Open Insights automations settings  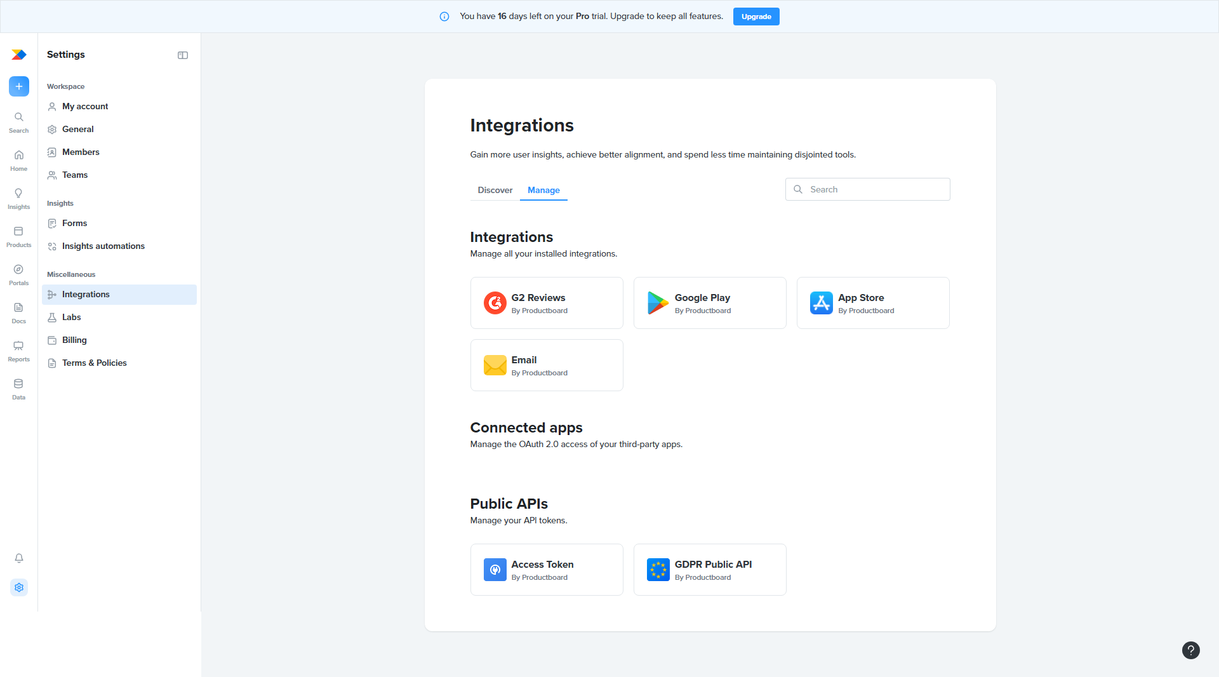103,246
